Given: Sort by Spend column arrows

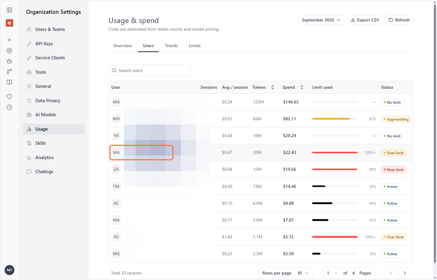Looking at the screenshot, I should pyautogui.click(x=302, y=87).
